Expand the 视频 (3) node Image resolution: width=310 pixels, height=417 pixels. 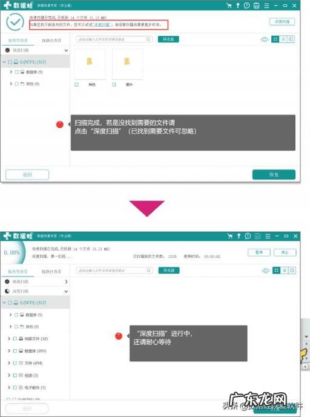9,375
